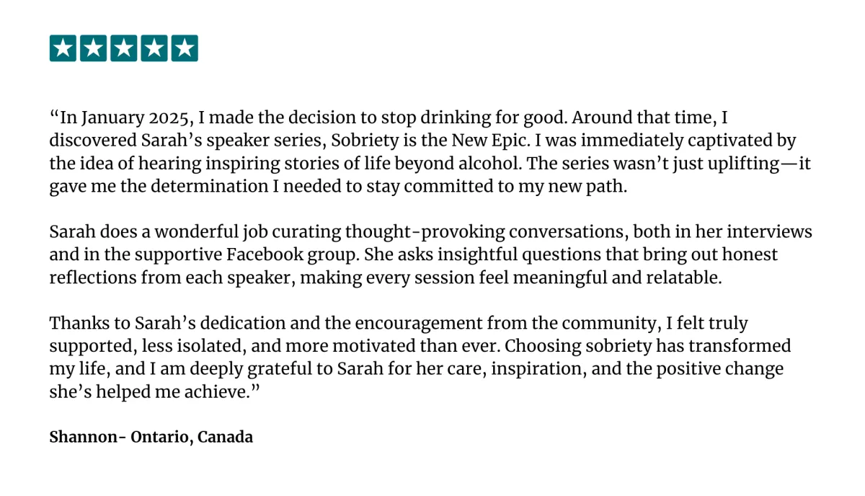Click the first rating star
Viewport: 865px width, 496px height.
point(63,48)
